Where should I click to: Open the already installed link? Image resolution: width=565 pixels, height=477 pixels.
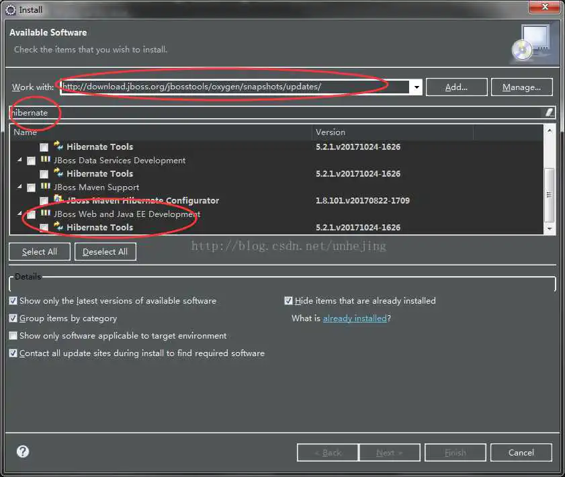tap(355, 318)
